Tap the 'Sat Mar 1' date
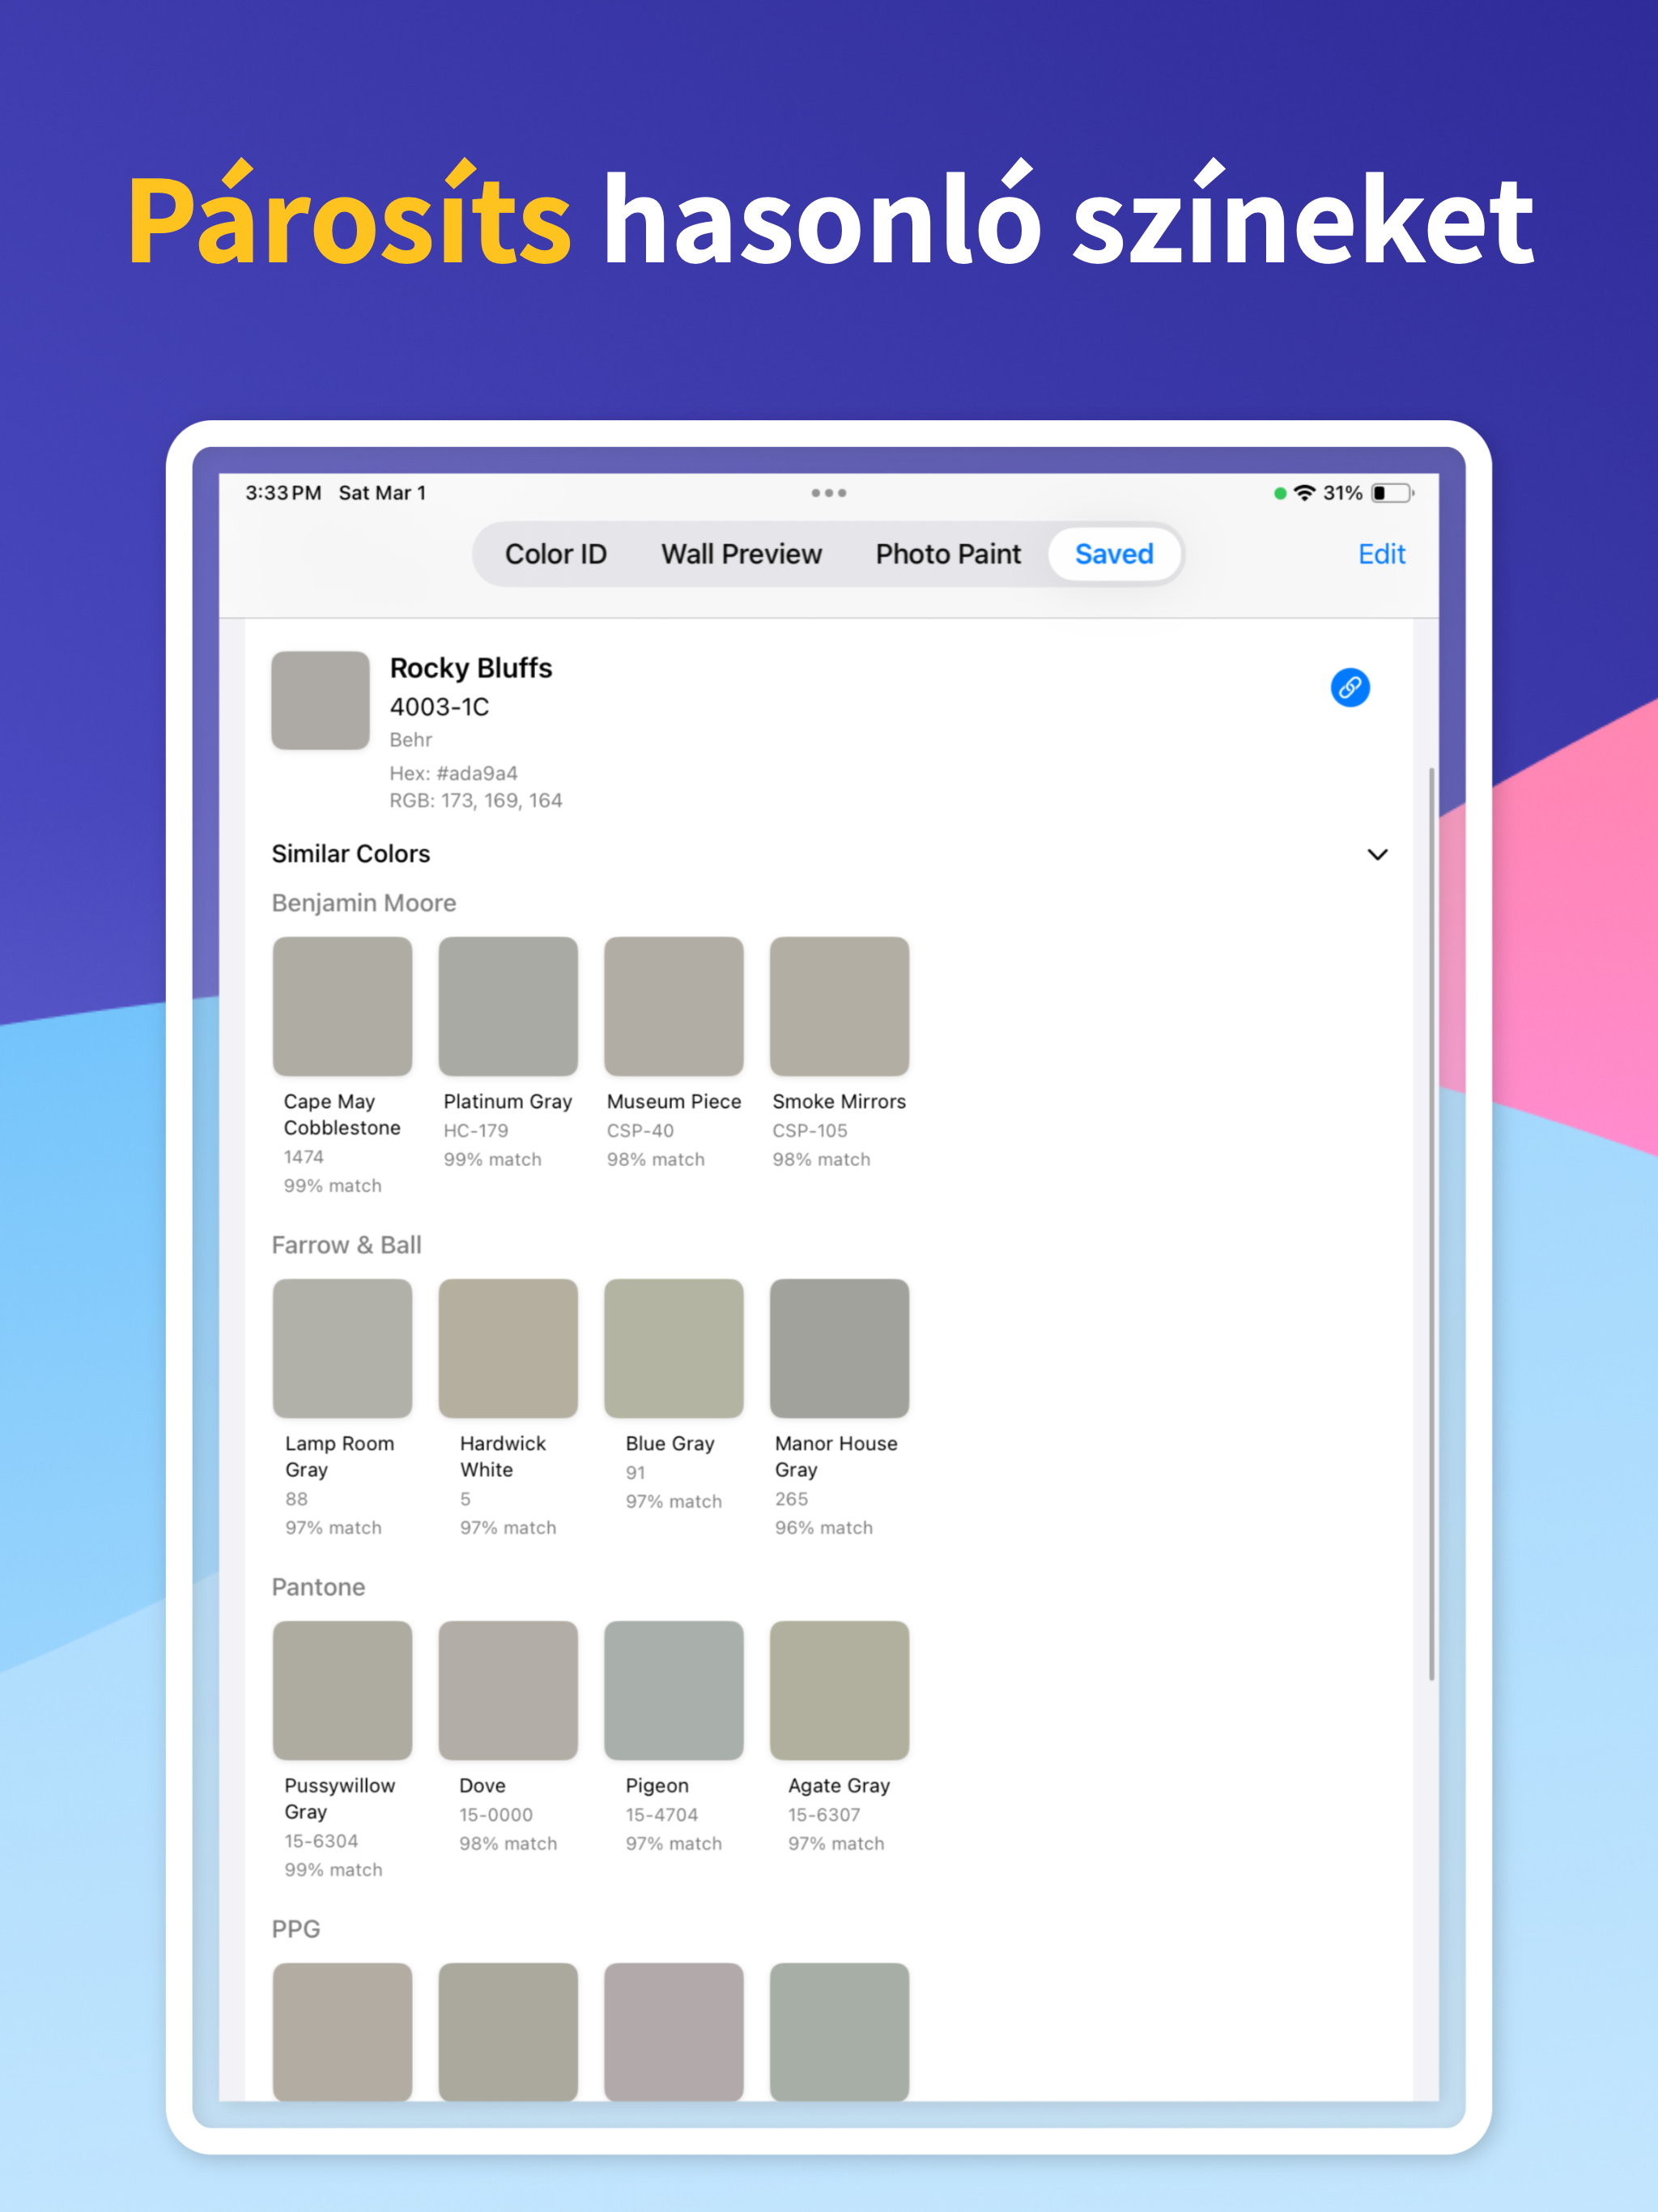 382,493
